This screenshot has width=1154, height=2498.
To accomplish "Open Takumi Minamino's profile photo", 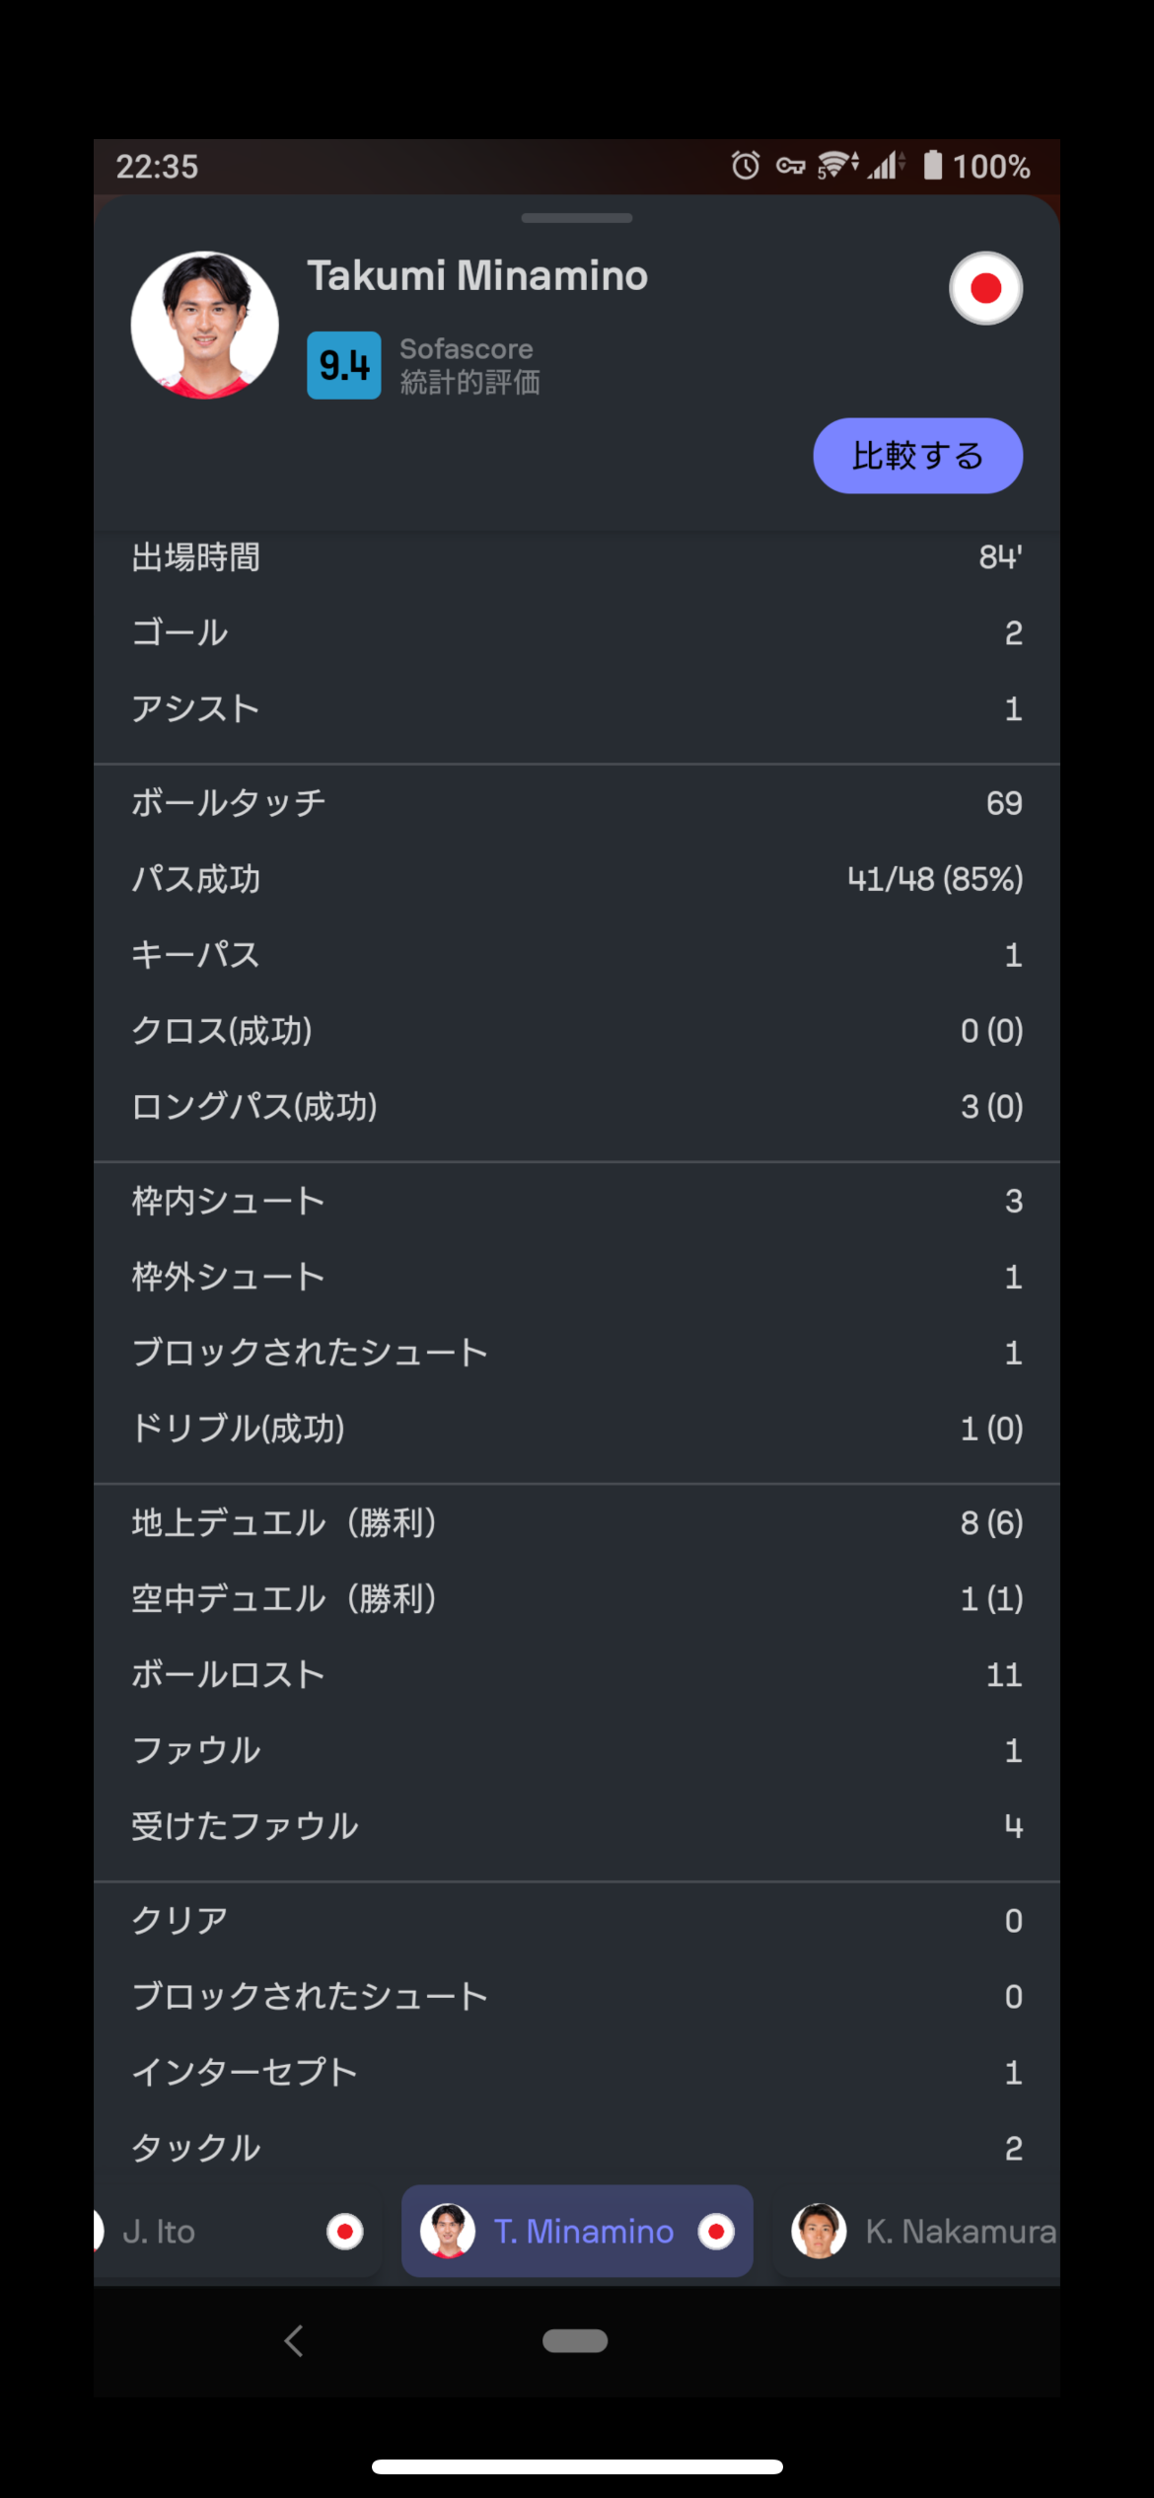I will tap(205, 325).
